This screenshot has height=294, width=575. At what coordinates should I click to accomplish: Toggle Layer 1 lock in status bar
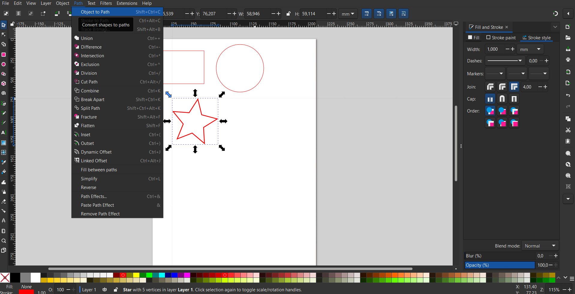[x=116, y=289]
